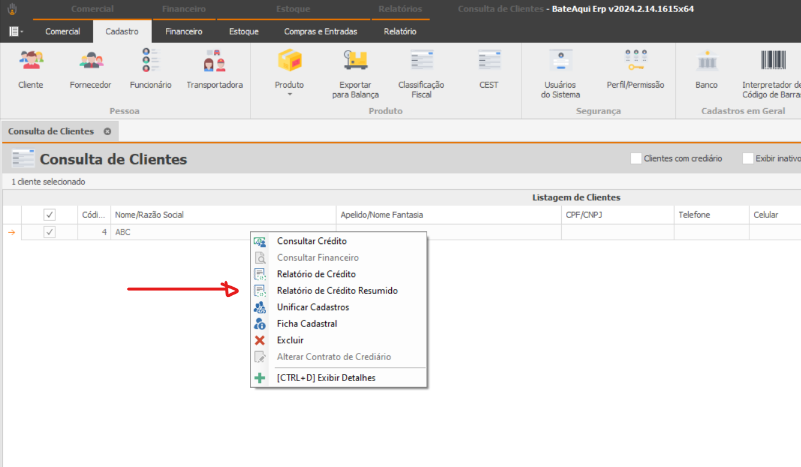Switch to the Comercial ribbon tab
Screen dimensions: 801x467
[63, 31]
